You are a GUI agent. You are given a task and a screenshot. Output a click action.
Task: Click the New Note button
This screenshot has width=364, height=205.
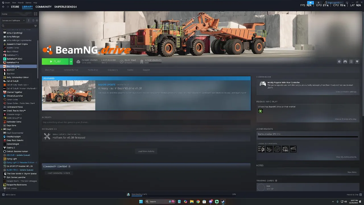click(x=352, y=172)
